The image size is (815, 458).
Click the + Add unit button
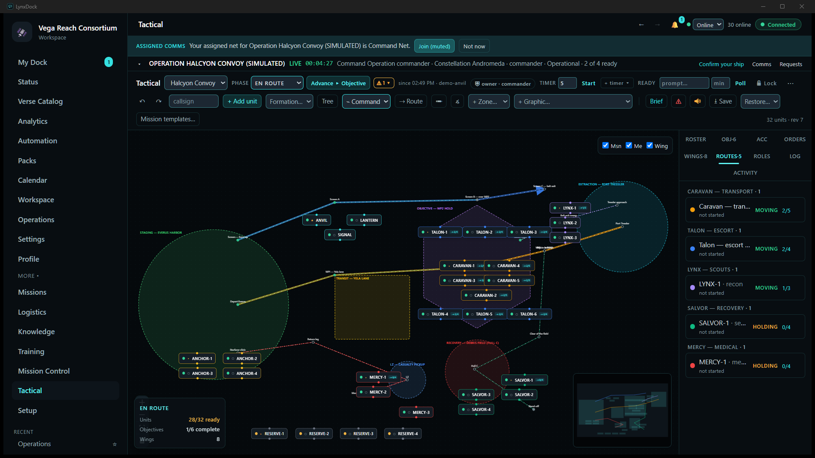242,101
